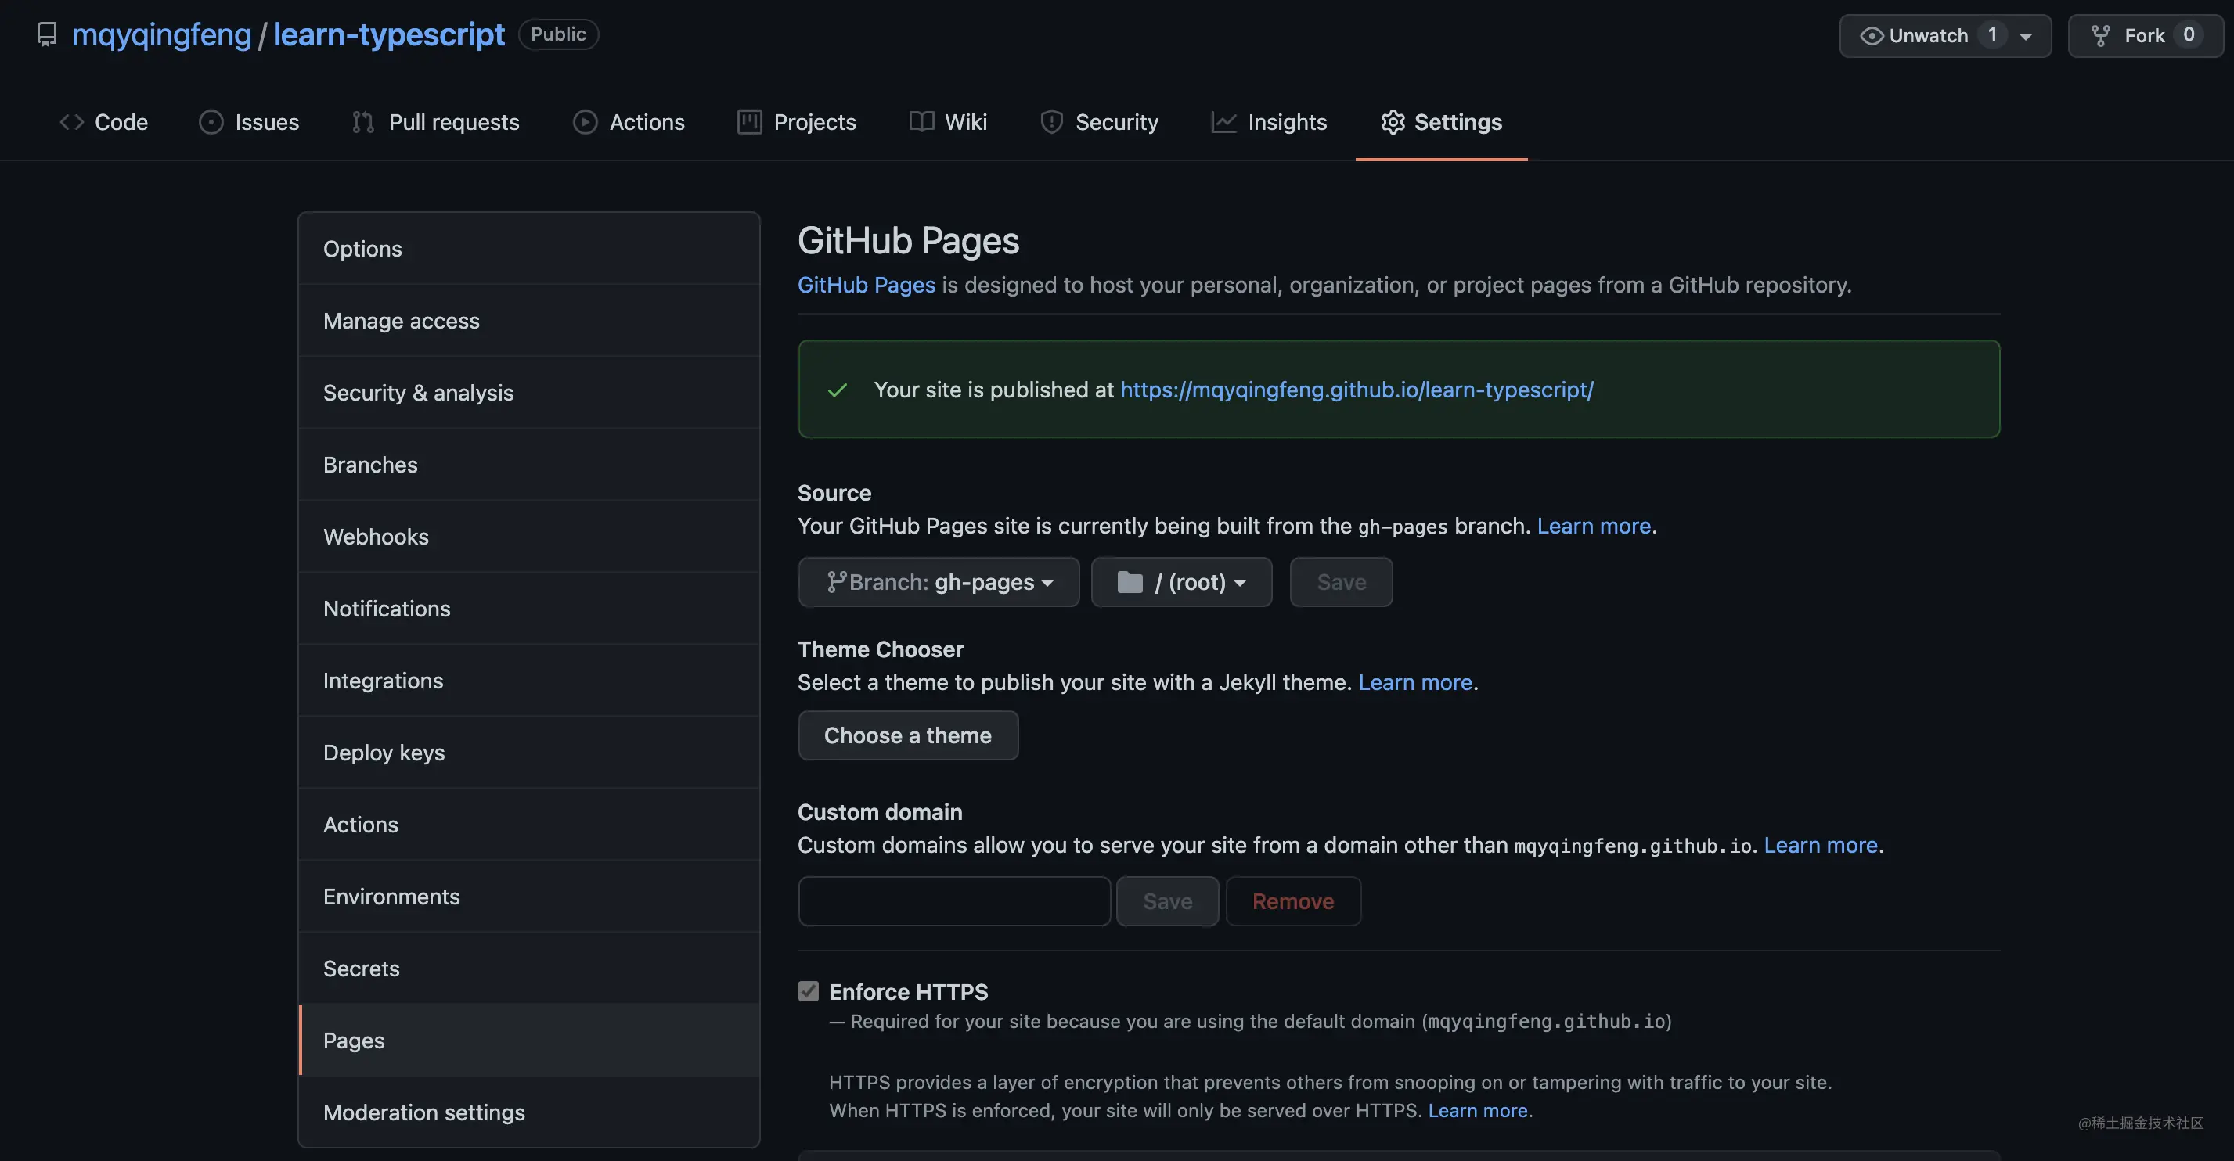
Task: Expand the Branch: gh-pages dropdown
Action: (939, 582)
